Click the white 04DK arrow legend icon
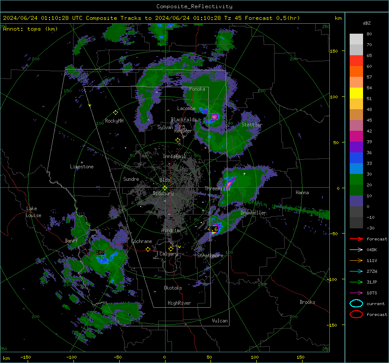The image size is (389, 363). pyautogui.click(x=356, y=250)
